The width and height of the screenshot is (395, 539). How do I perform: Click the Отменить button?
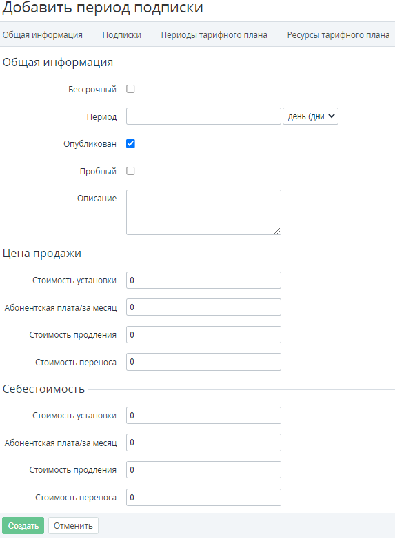tap(73, 526)
